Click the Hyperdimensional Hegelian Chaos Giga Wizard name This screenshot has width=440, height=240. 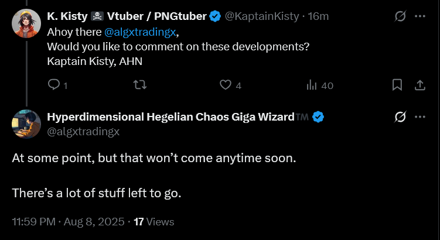[x=170, y=117]
